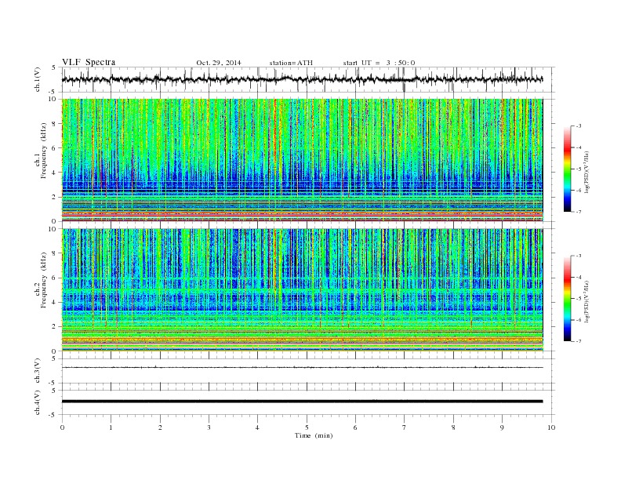The height and width of the screenshot is (480, 621).
Task: Click the thick ch.4 waveform band
Action: click(x=302, y=402)
